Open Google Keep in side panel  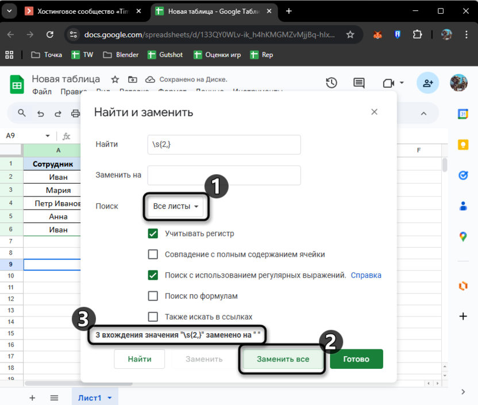pyautogui.click(x=462, y=145)
